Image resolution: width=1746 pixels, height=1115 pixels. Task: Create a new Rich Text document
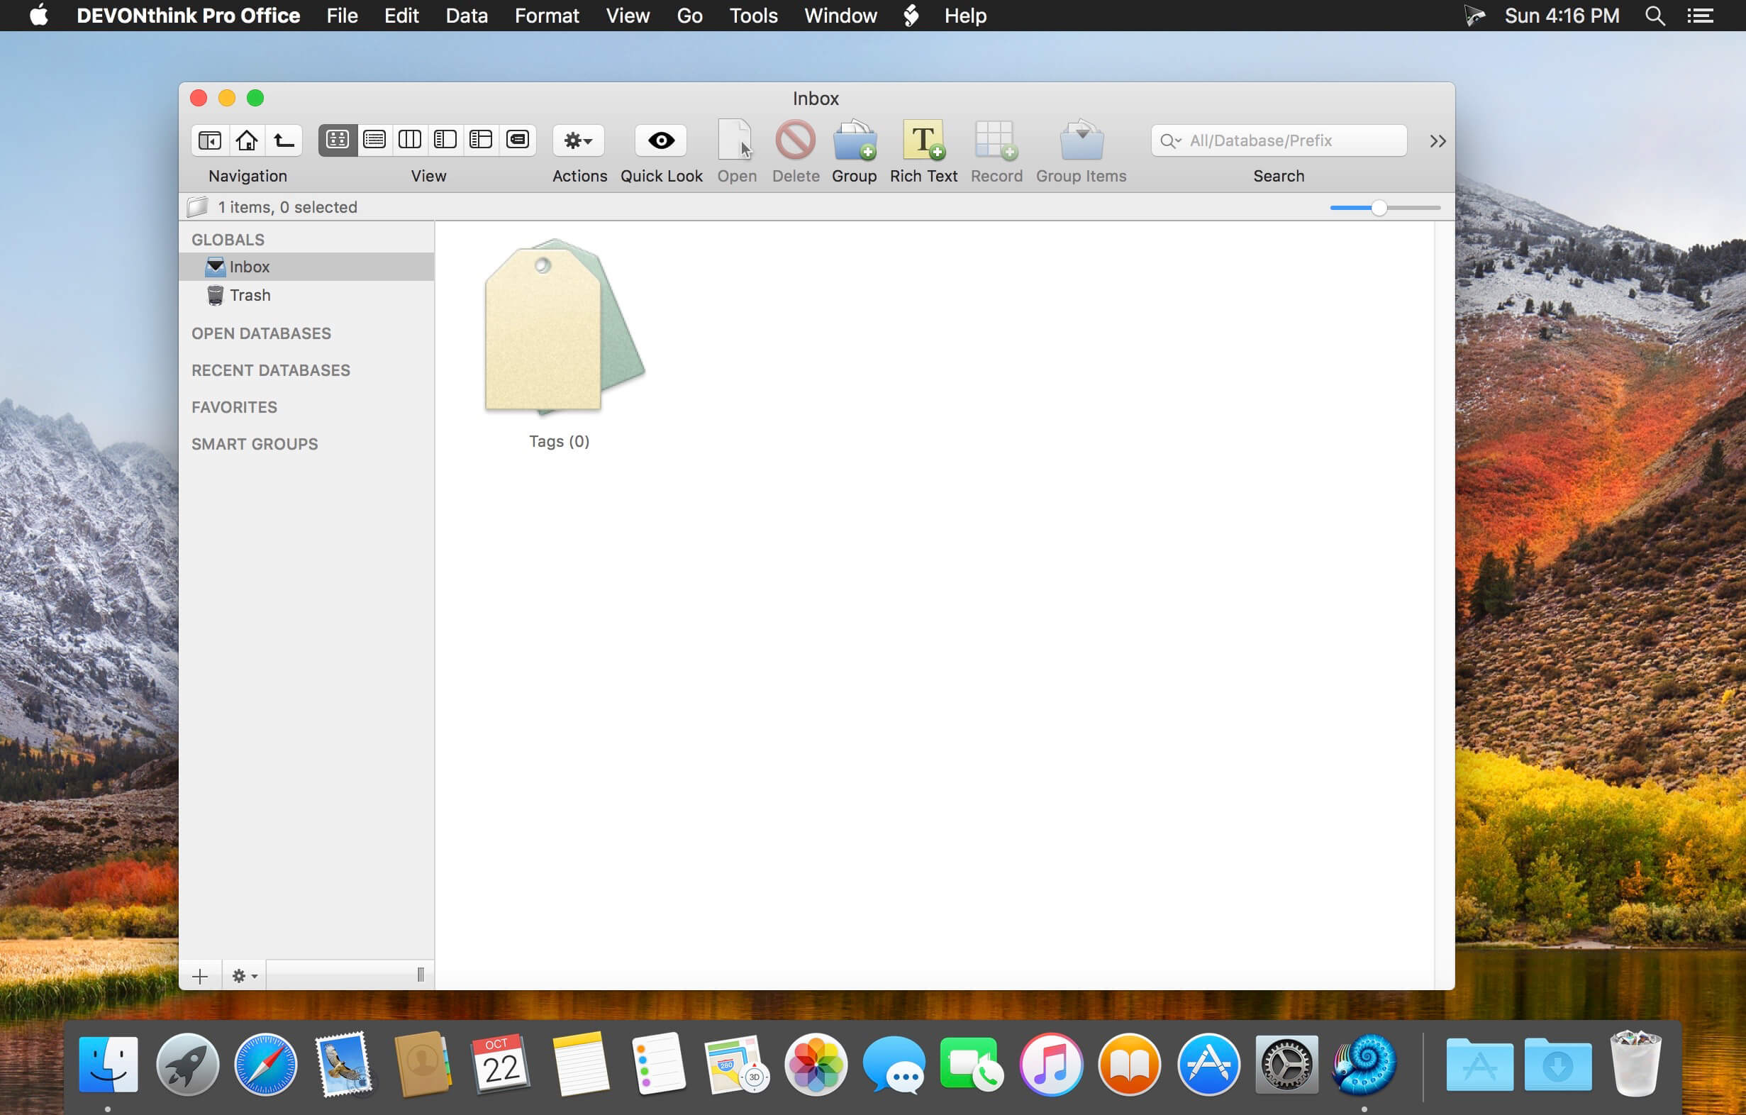(923, 140)
